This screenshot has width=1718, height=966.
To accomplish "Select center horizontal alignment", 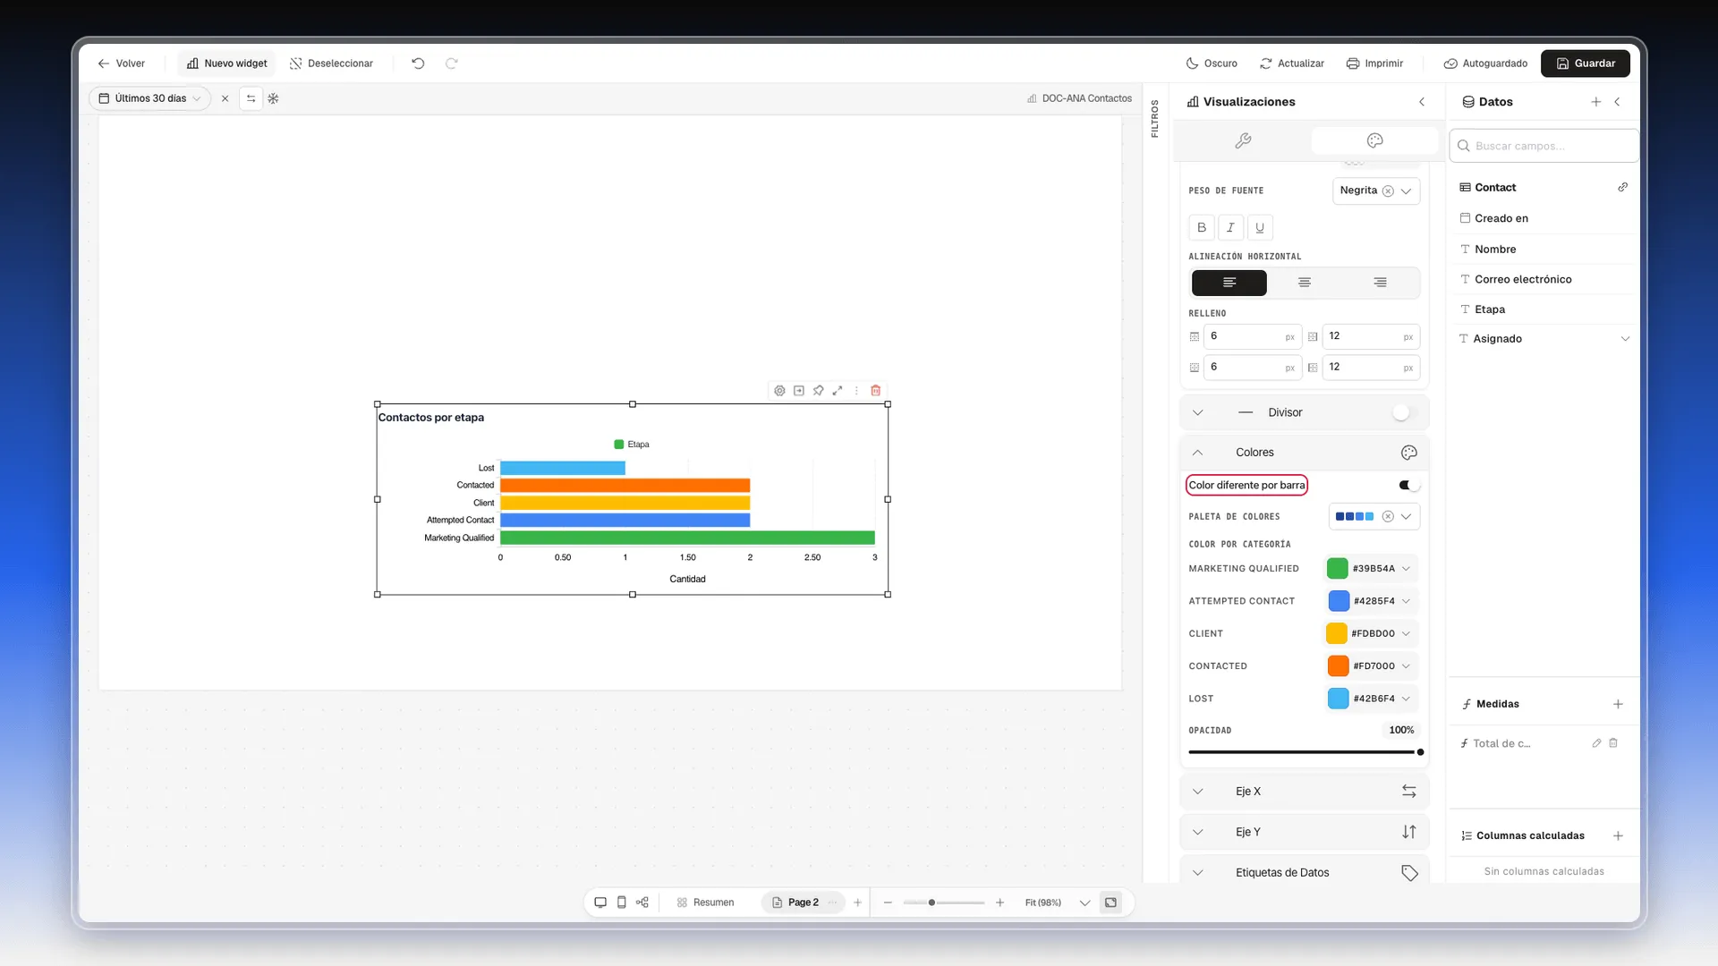I will click(x=1305, y=283).
